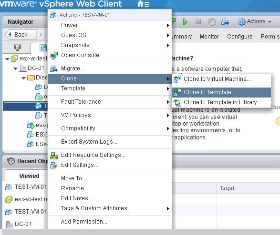
Task: Click the Actions menu header VM icon
Action: (x=53, y=15)
